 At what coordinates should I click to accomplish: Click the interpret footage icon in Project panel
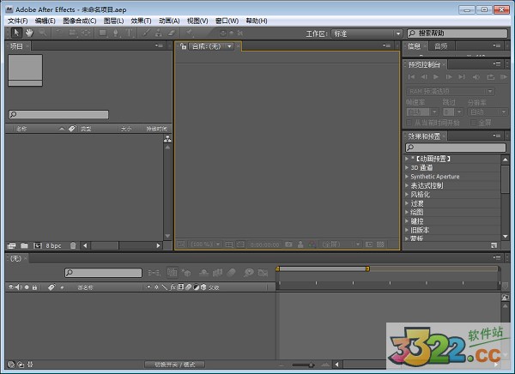tap(11, 245)
